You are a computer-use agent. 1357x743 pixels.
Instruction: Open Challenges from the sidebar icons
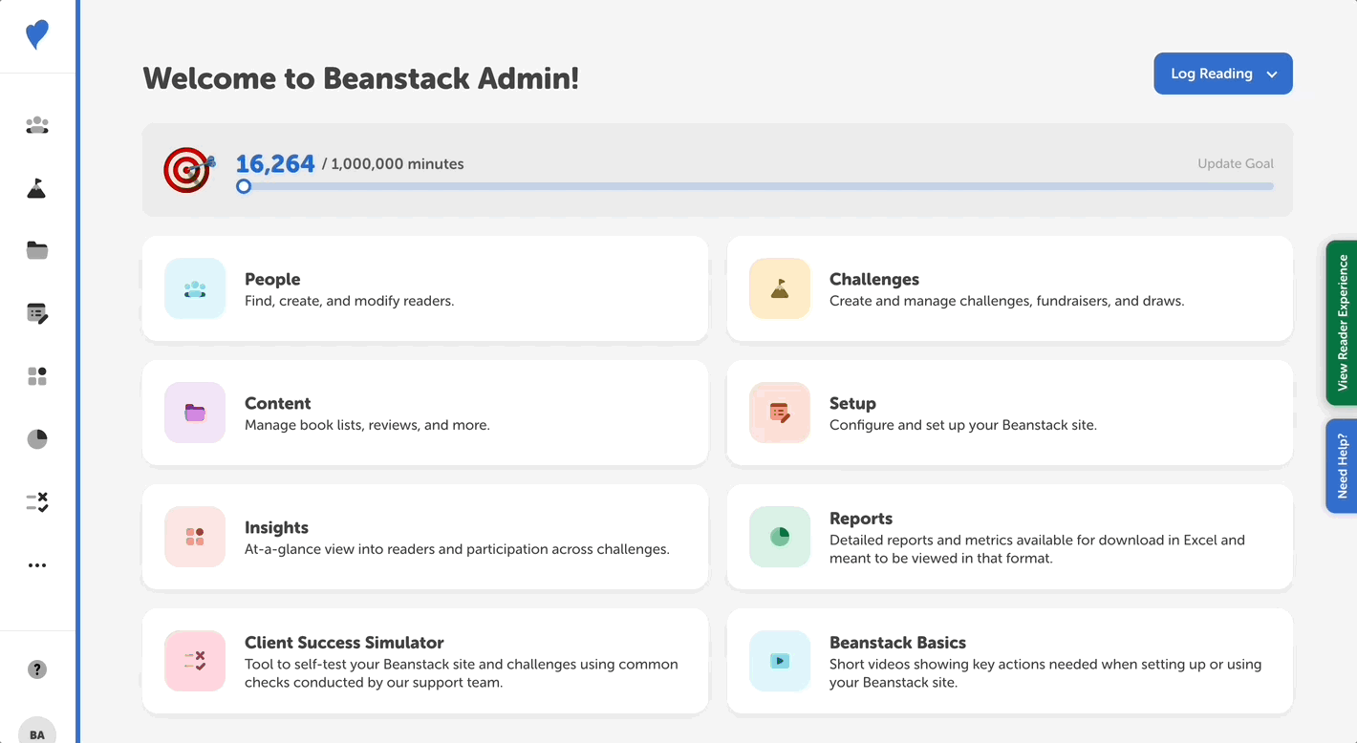(36, 187)
